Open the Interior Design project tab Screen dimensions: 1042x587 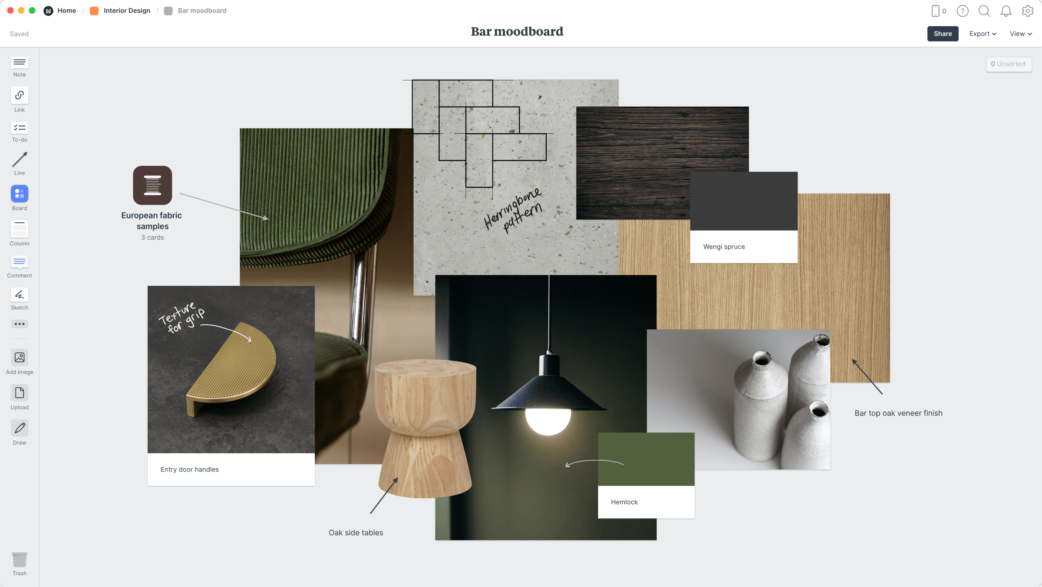click(x=126, y=10)
